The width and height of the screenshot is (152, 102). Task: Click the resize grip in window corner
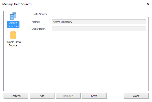pos(150,100)
